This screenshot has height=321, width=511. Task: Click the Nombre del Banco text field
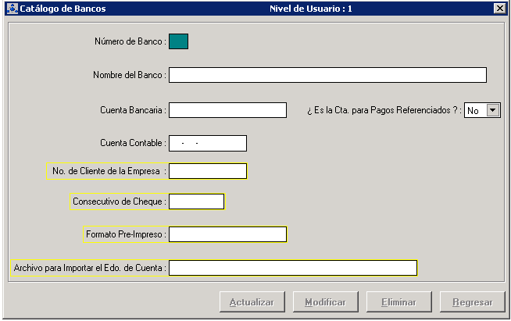327,75
